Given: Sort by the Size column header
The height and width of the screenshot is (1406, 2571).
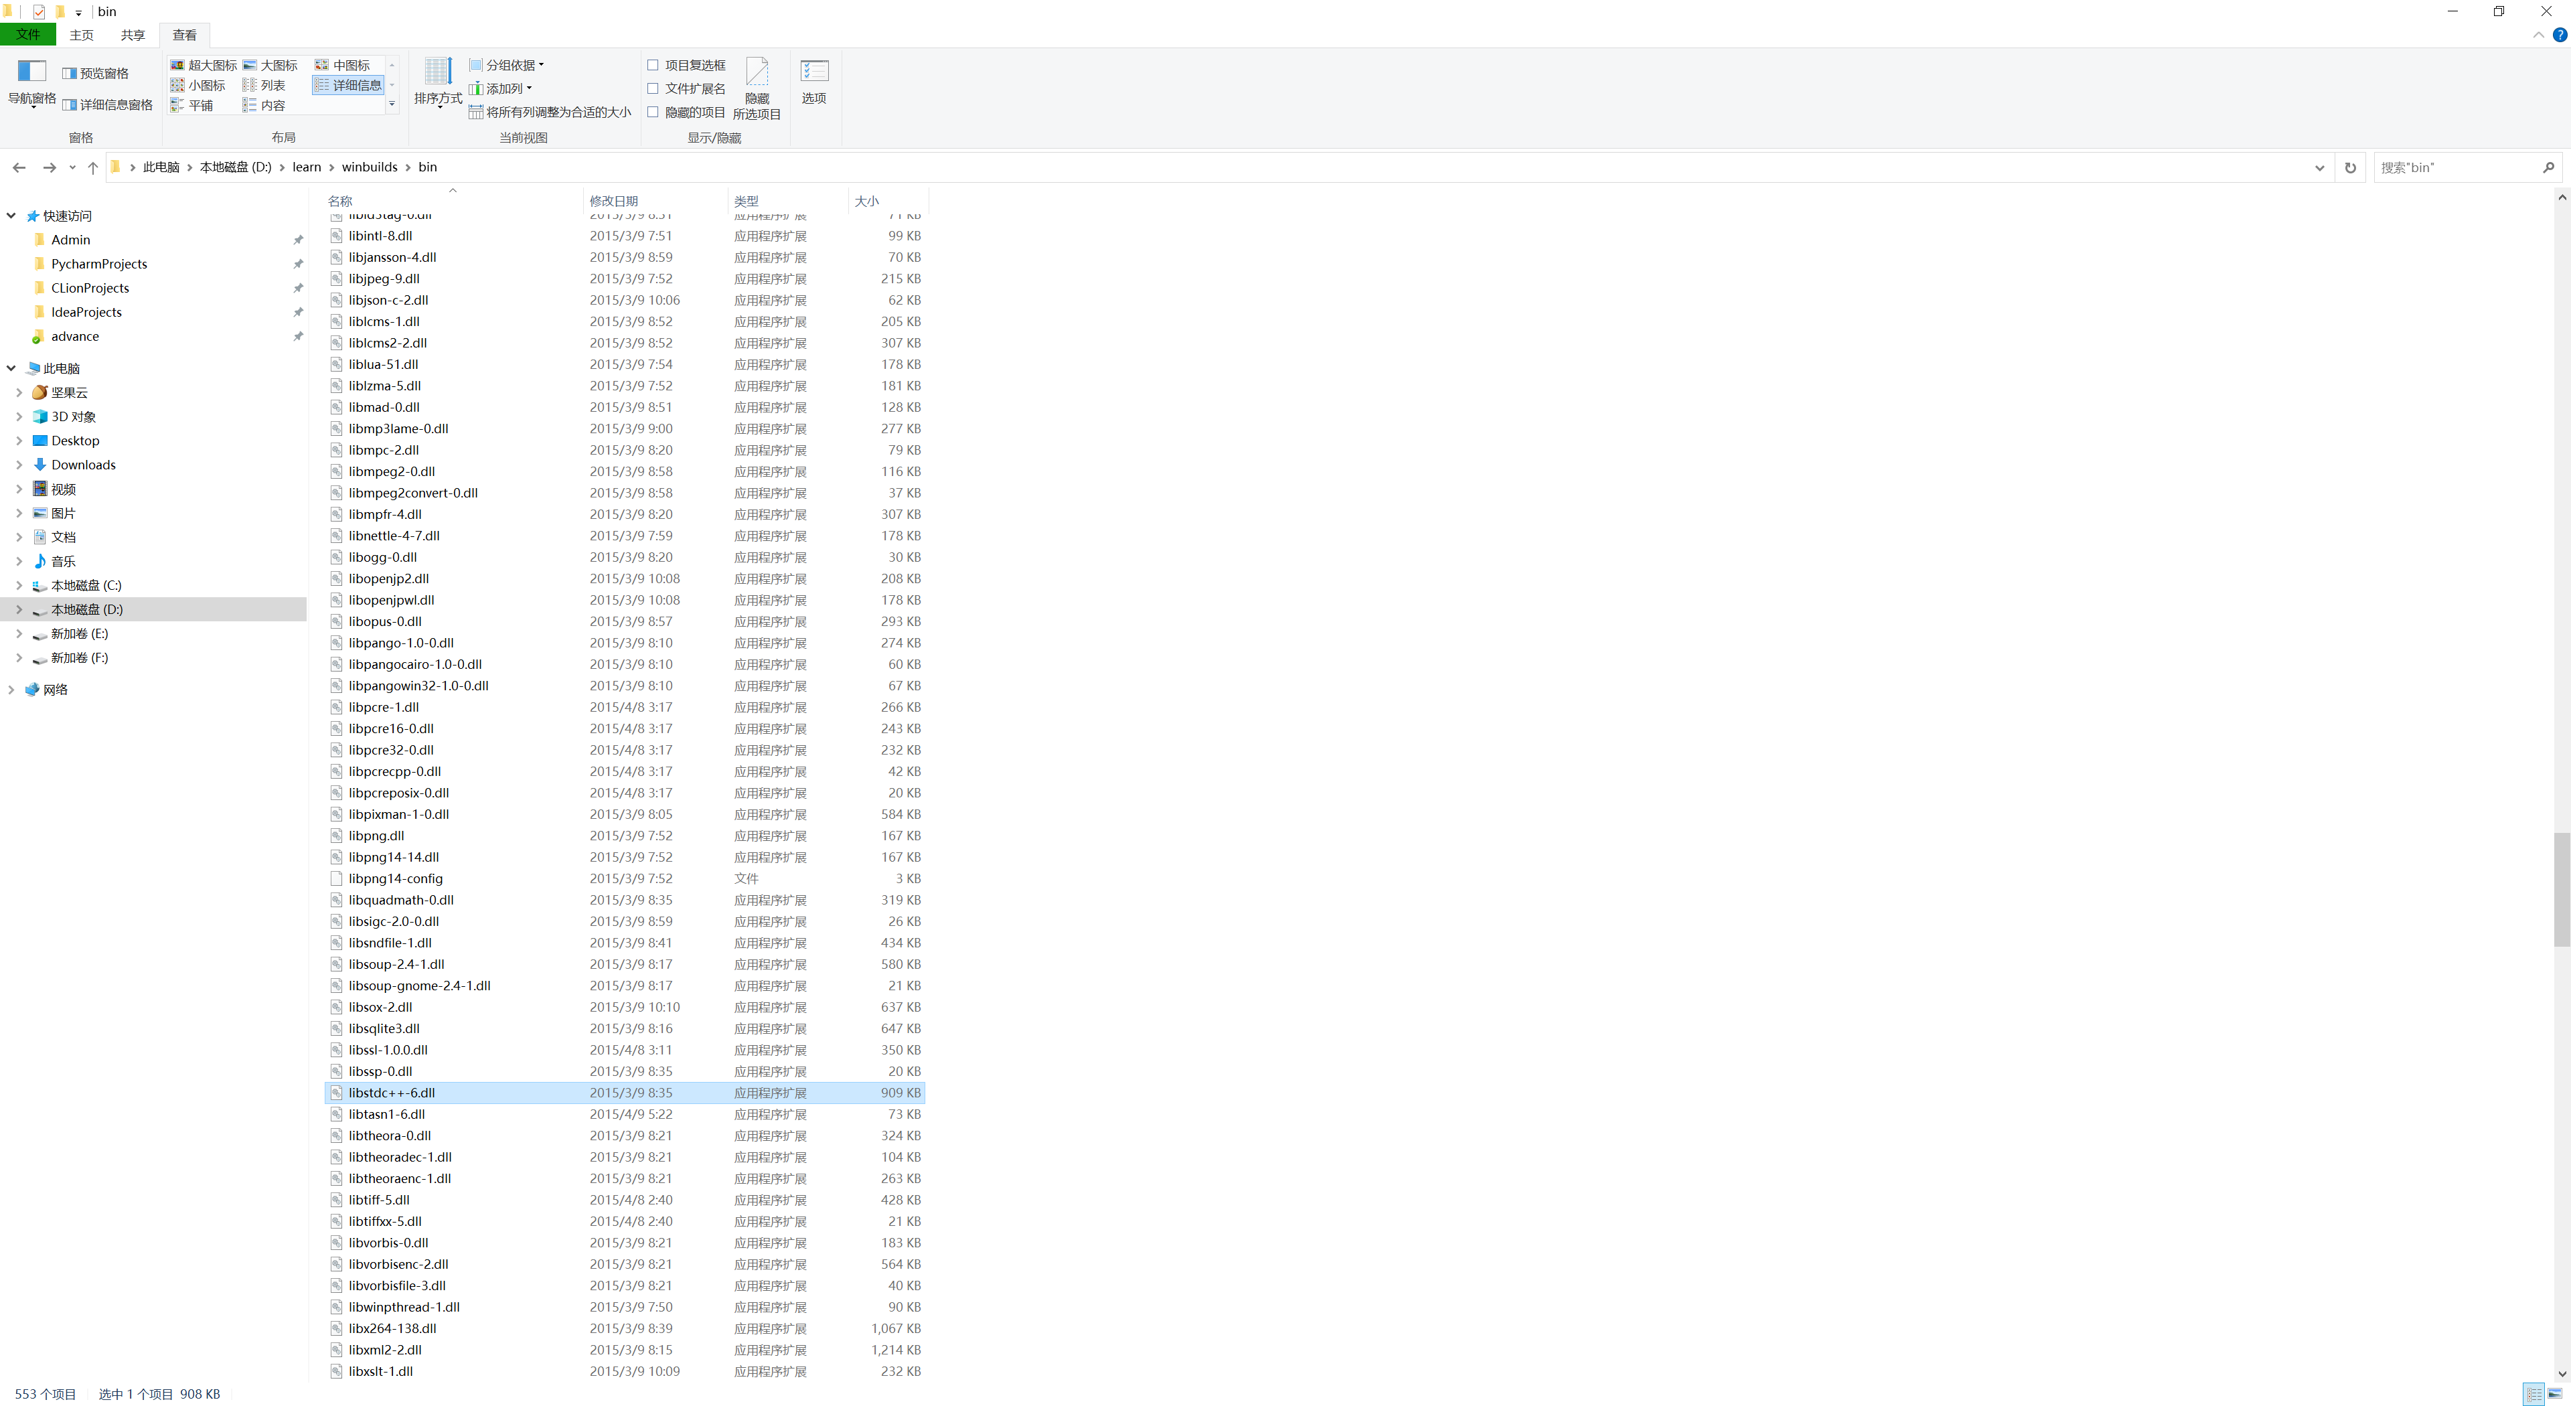Looking at the screenshot, I should point(888,201).
